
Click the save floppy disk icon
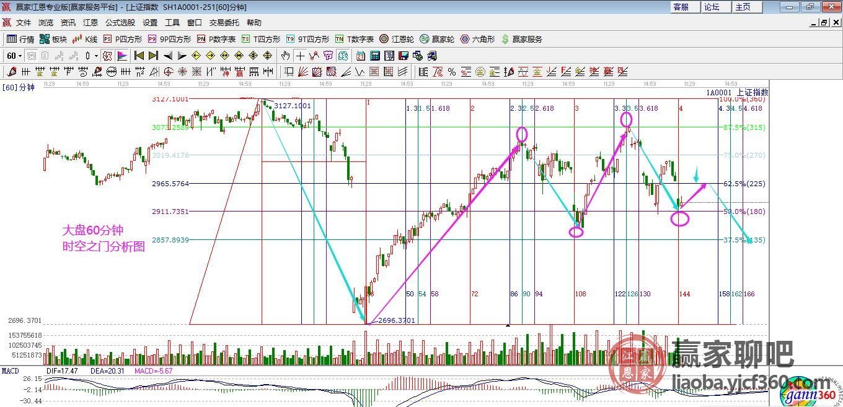tap(403, 56)
